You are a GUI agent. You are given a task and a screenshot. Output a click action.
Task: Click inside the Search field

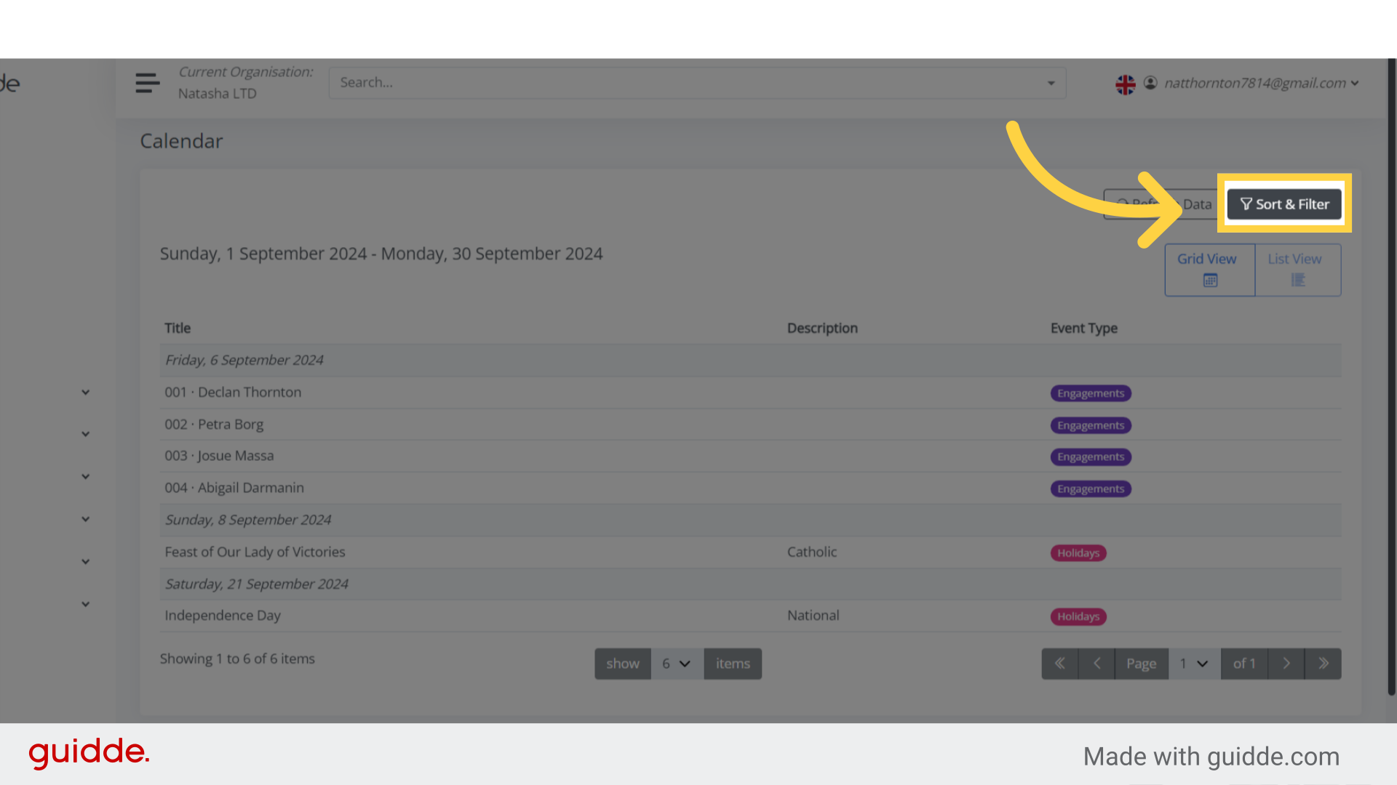697,83
